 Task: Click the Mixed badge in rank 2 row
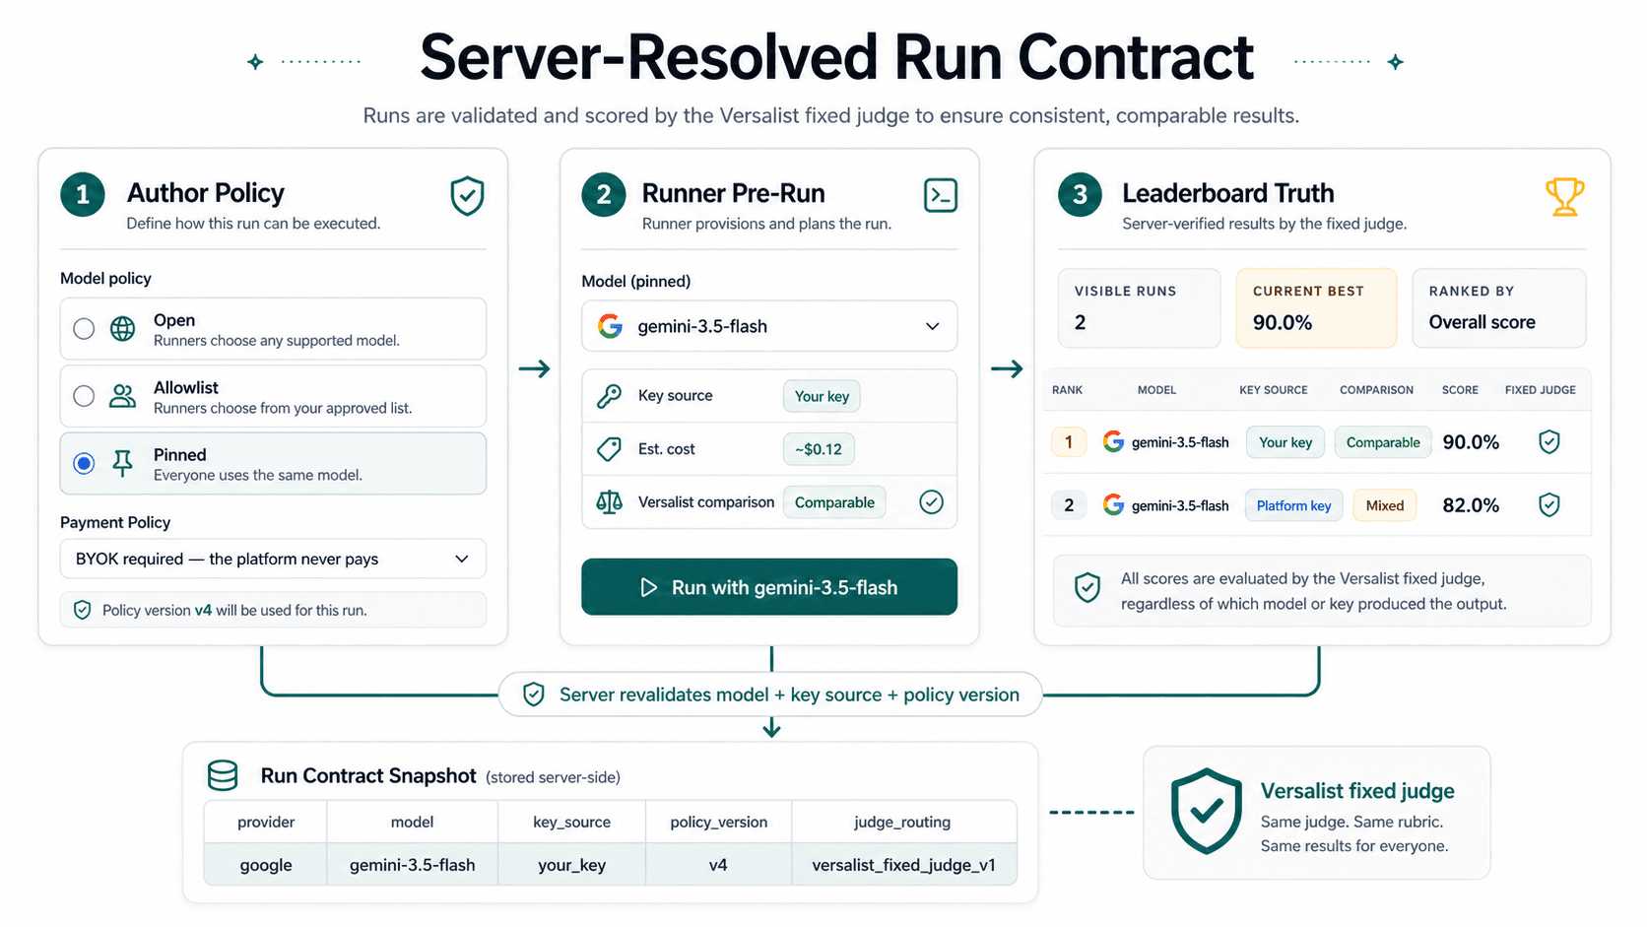[1385, 505]
